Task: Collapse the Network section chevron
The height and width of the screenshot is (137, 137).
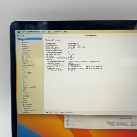Action: point(20,91)
